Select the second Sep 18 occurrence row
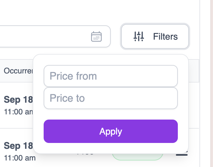213x167 pixels. [18, 146]
